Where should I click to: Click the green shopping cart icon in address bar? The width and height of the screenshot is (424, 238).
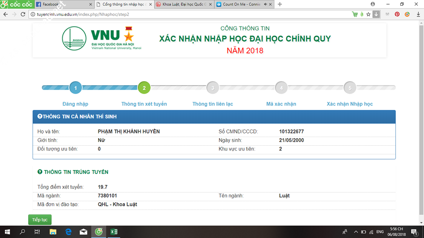pos(355,14)
